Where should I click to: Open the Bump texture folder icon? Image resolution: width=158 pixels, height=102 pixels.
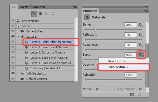pyautogui.click(x=141, y=55)
